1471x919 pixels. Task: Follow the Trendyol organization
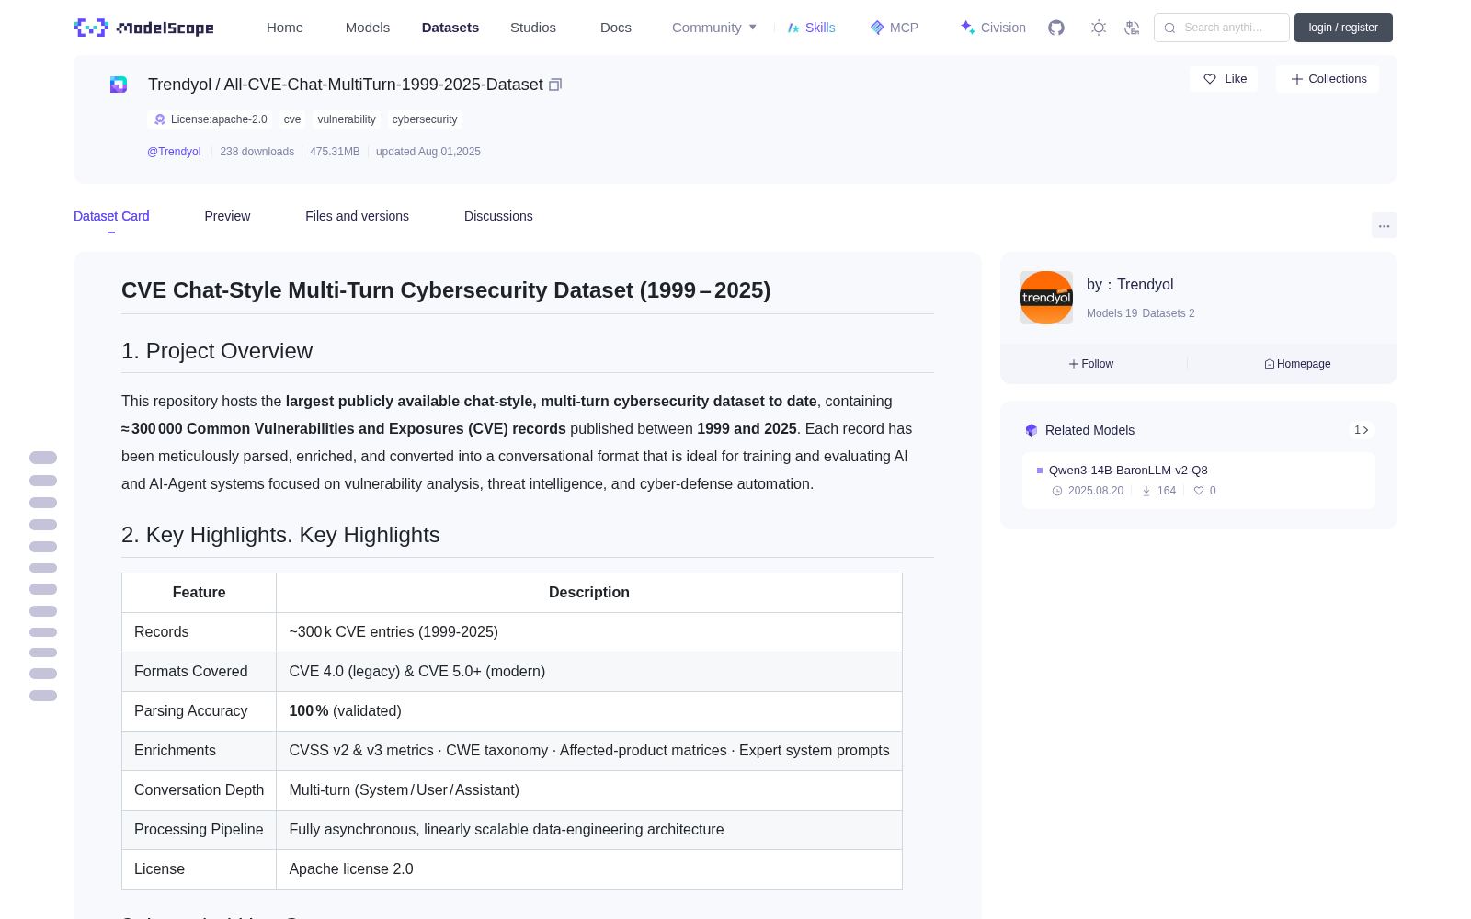1091,364
